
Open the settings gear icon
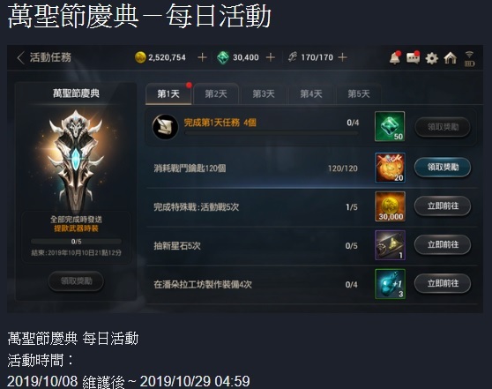[432, 58]
